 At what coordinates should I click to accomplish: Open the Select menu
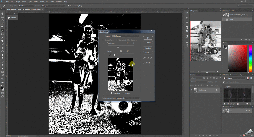click(x=36, y=2)
